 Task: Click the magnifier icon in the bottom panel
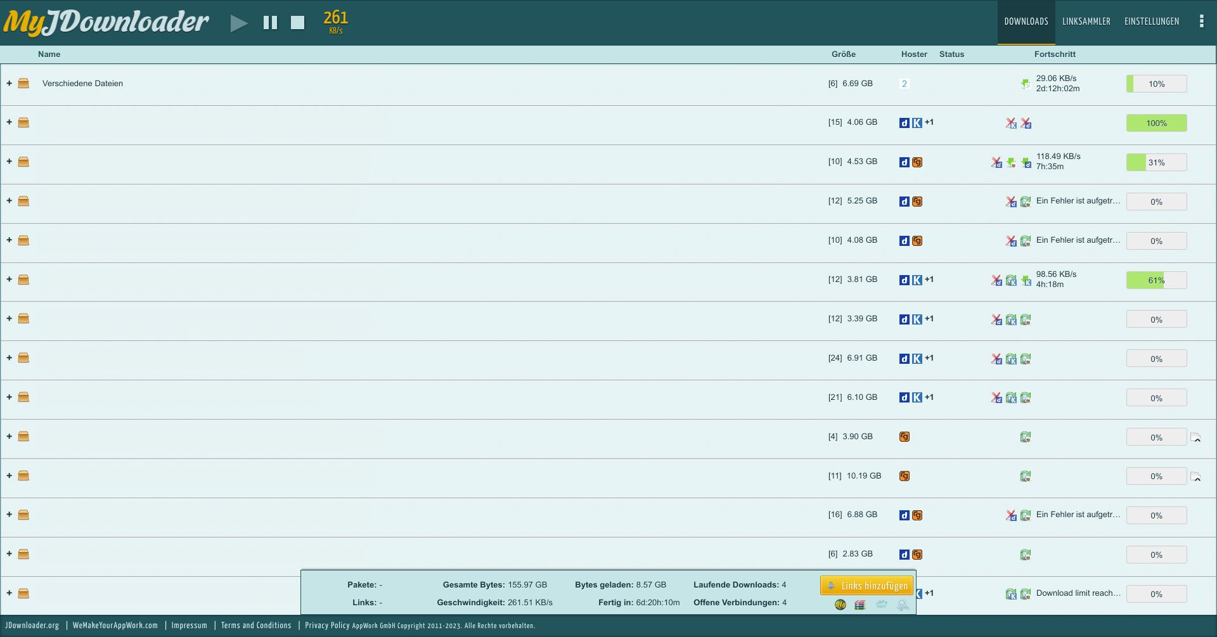903,605
